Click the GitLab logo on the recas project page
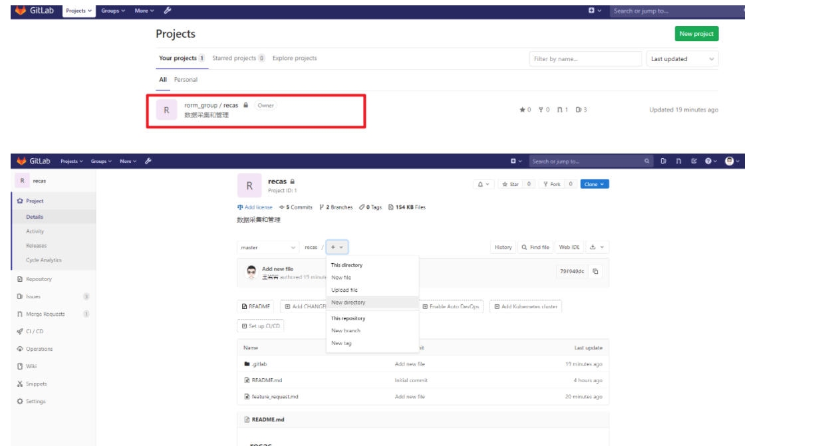The width and height of the screenshot is (814, 446). pyautogui.click(x=33, y=161)
